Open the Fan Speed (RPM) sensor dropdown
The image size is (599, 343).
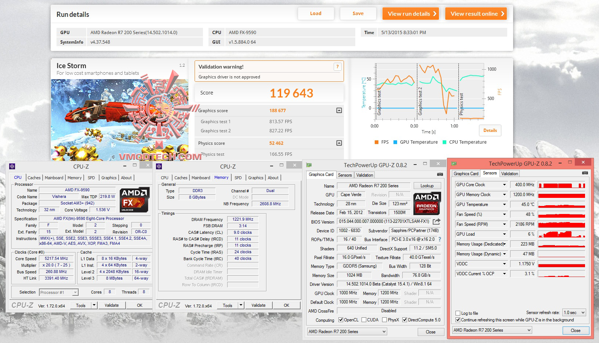[505, 224]
